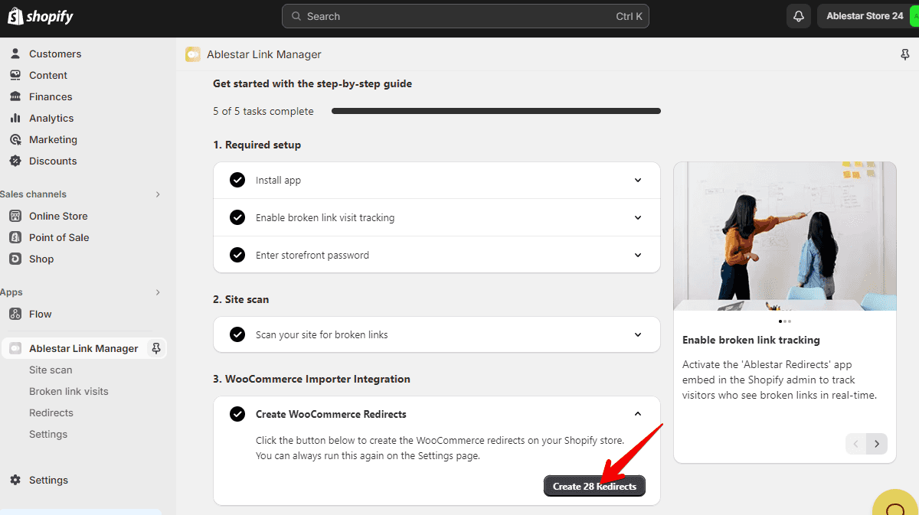Open Broken link visits page
919x515 pixels.
click(69, 391)
